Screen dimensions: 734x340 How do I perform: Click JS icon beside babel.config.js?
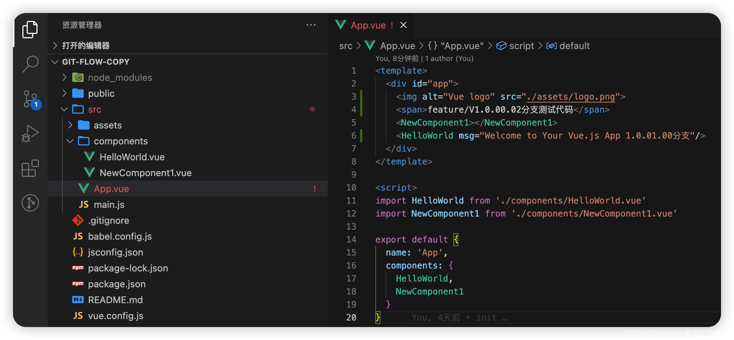[x=78, y=236]
